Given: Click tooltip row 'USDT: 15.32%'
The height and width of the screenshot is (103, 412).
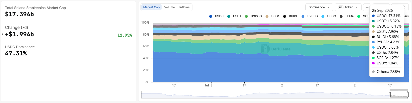Looking at the screenshot, I should point(386,21).
